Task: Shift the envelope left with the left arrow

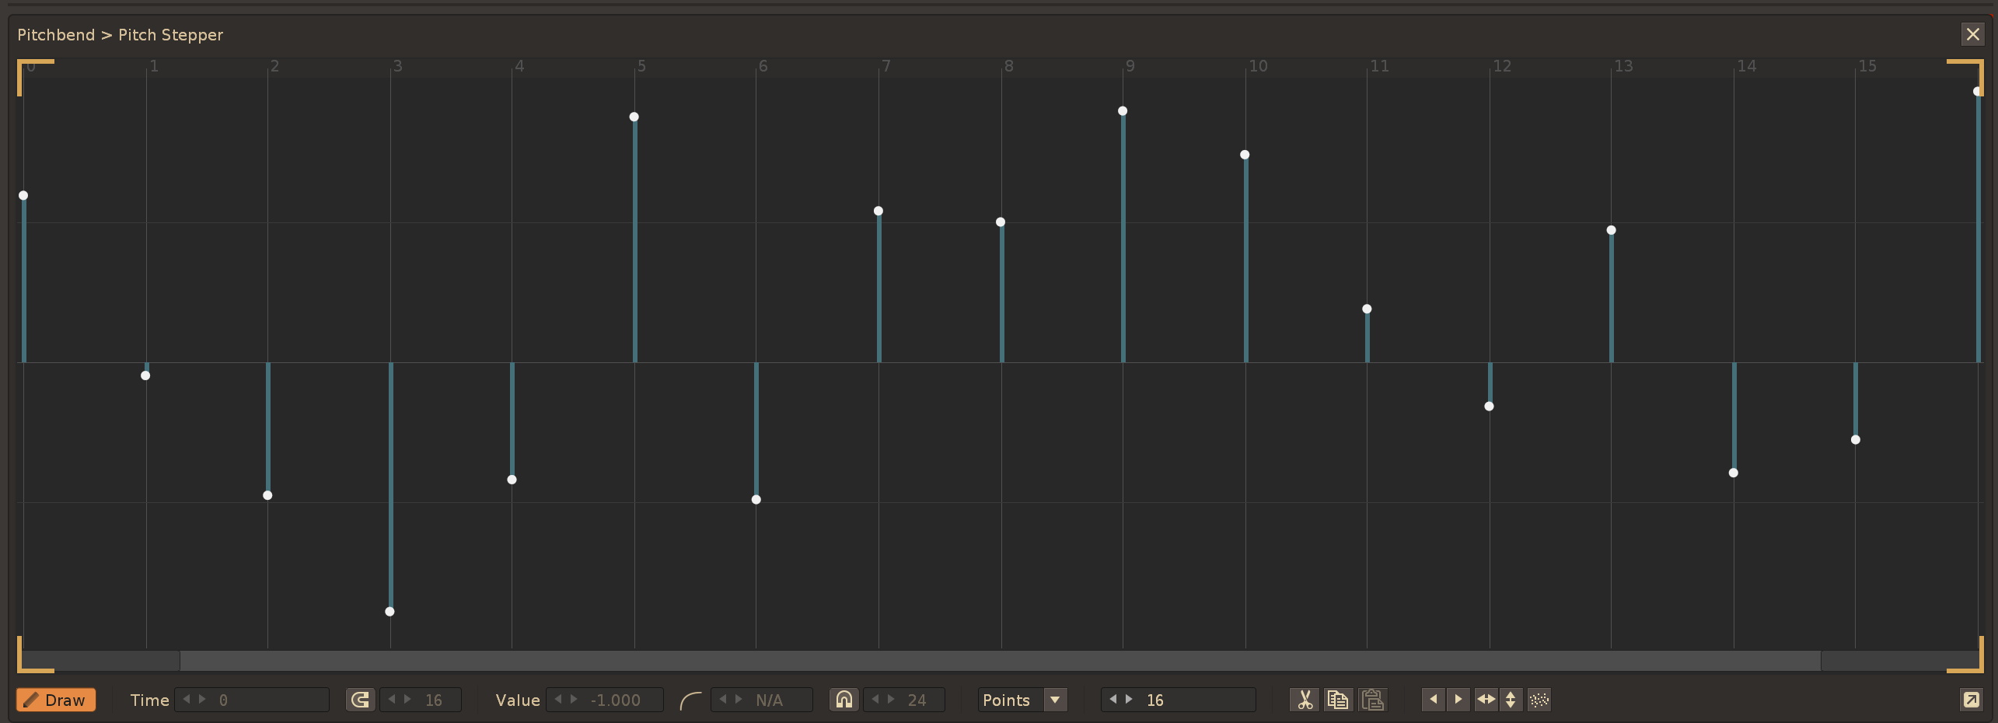Action: 1433,700
